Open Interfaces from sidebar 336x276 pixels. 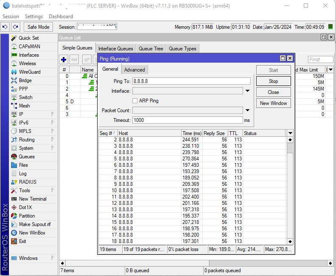pos(29,55)
